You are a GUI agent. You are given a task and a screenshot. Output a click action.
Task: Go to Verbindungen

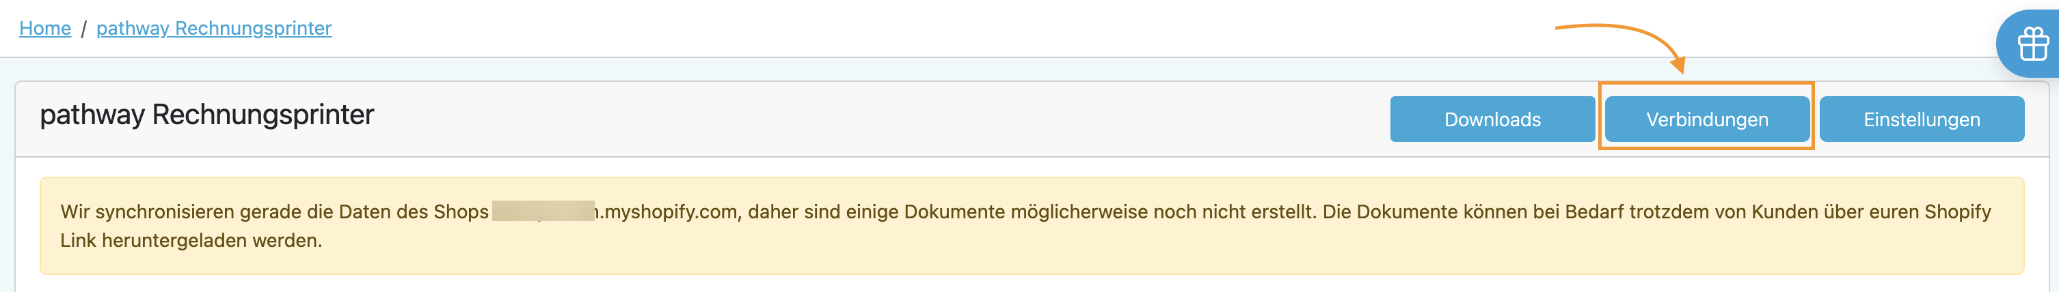[1706, 119]
